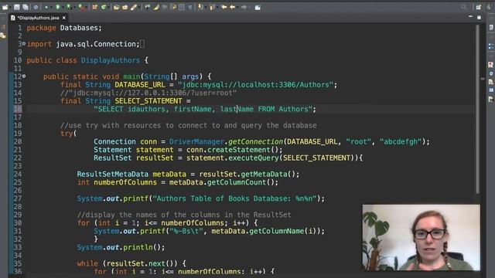This screenshot has height=278, width=495.
Task: Expand the folded import block on line 3
Action: click(24, 43)
